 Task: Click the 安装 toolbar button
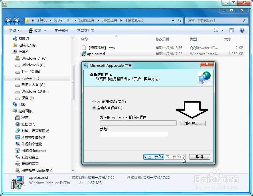coord(35,30)
